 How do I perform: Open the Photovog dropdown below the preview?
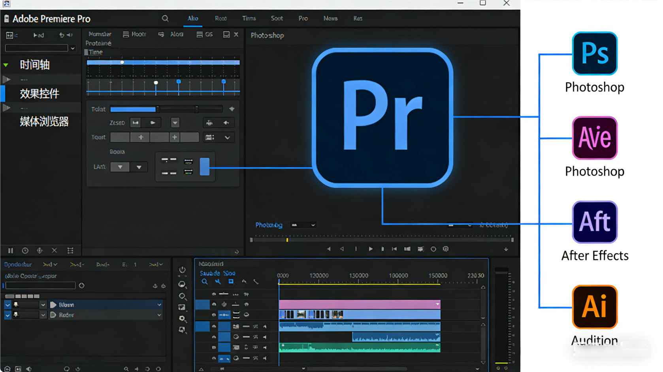coord(303,225)
